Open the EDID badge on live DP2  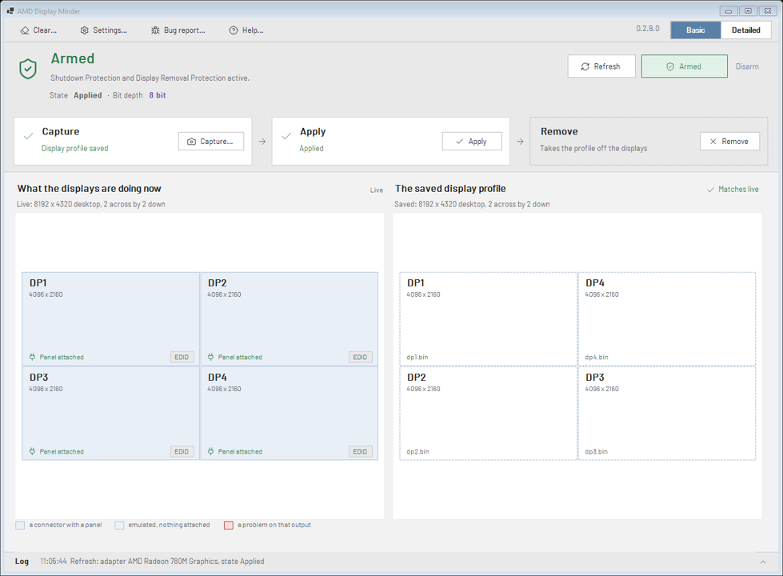coord(360,357)
